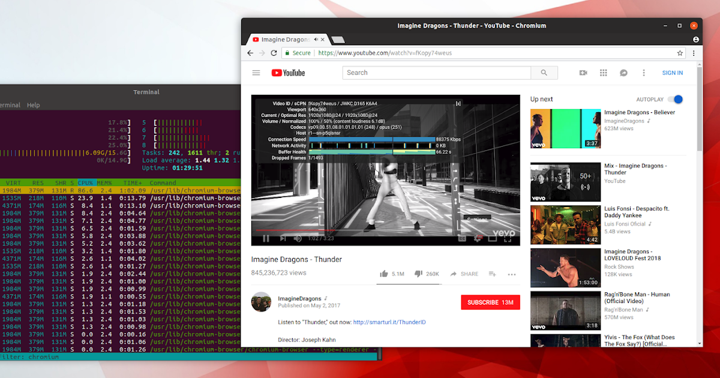
Task: Click the green Secure site info
Action: pos(298,53)
